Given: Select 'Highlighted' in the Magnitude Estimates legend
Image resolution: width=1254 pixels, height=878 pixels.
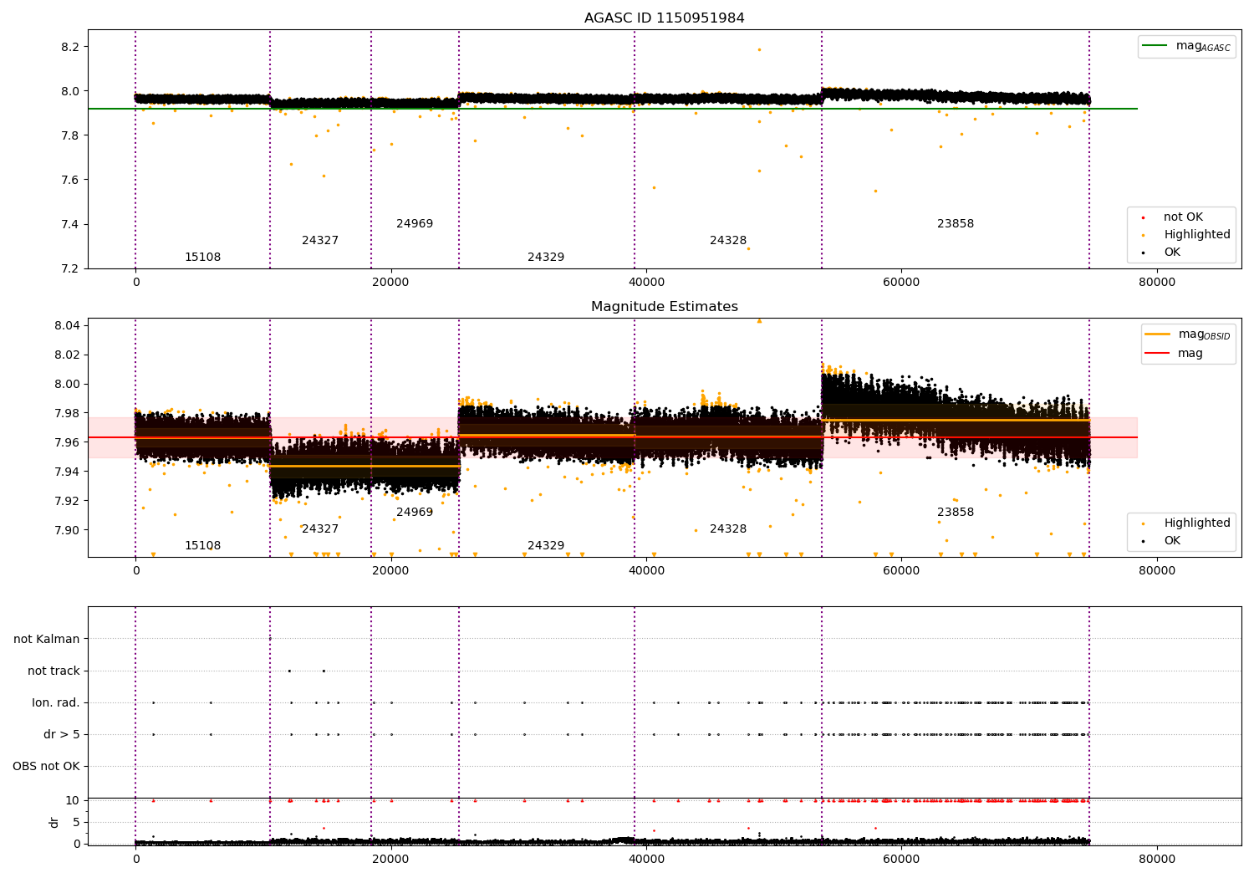Looking at the screenshot, I should pyautogui.click(x=1185, y=523).
